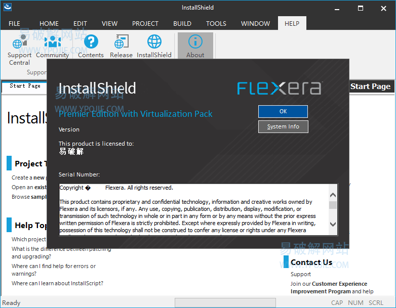Select the Start Page document tab
The height and width of the screenshot is (308, 396).
(25, 86)
